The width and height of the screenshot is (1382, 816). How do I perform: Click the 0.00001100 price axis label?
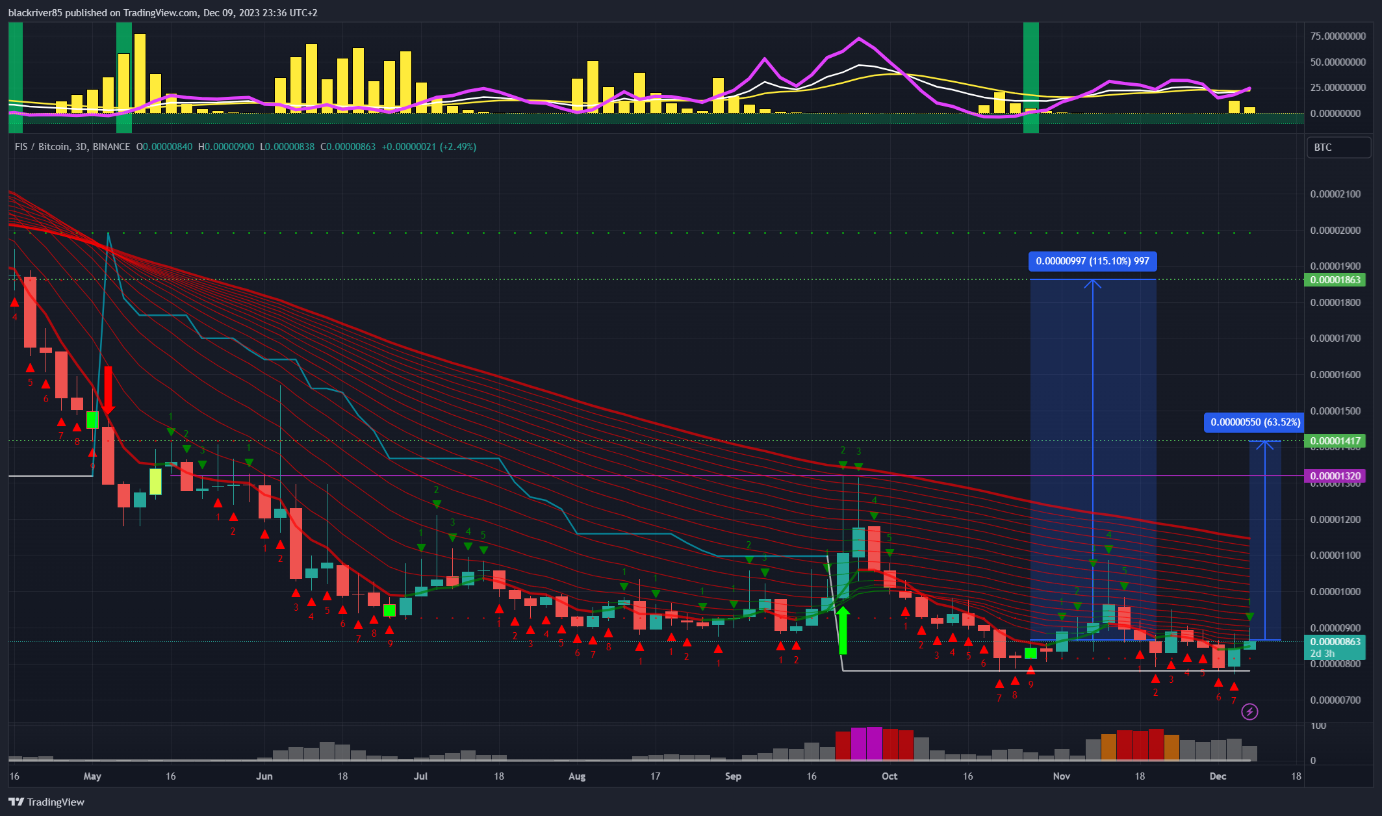(x=1335, y=555)
